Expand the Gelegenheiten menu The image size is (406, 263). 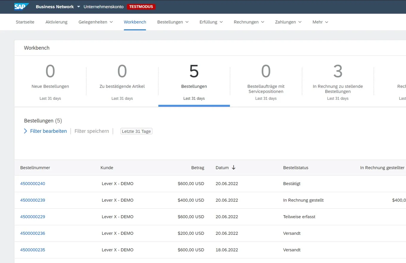[x=96, y=22]
